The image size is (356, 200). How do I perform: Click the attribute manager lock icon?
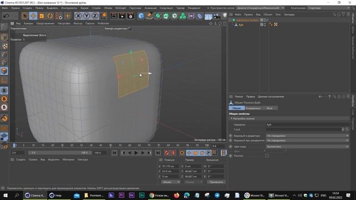tap(339, 97)
